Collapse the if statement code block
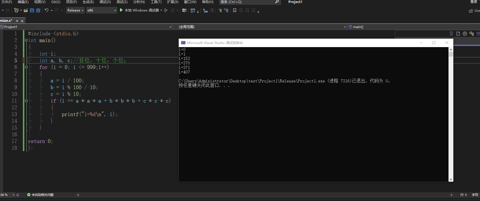This screenshot has width=480, height=201. [x=26, y=101]
